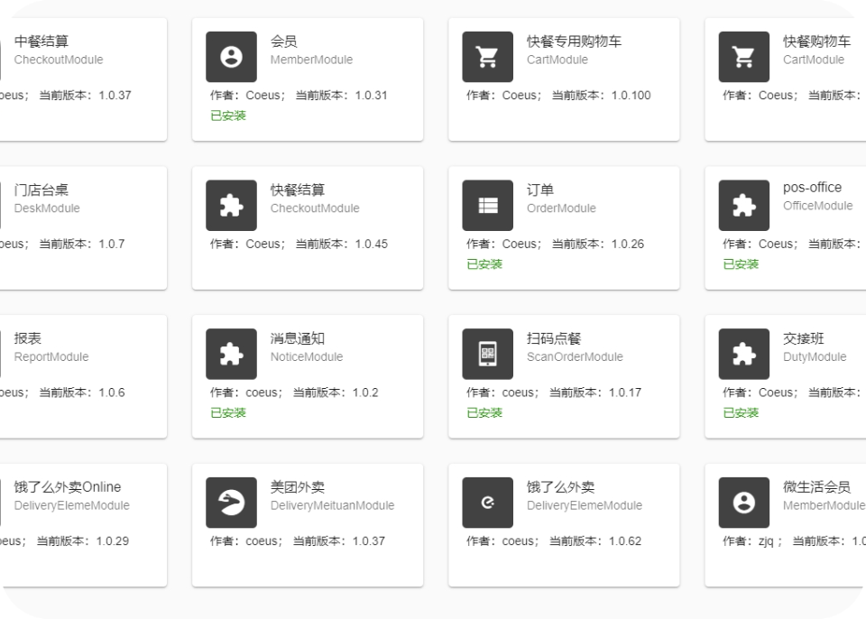
Task: Click the cart icon for 快餐专用购物车
Action: (x=487, y=57)
